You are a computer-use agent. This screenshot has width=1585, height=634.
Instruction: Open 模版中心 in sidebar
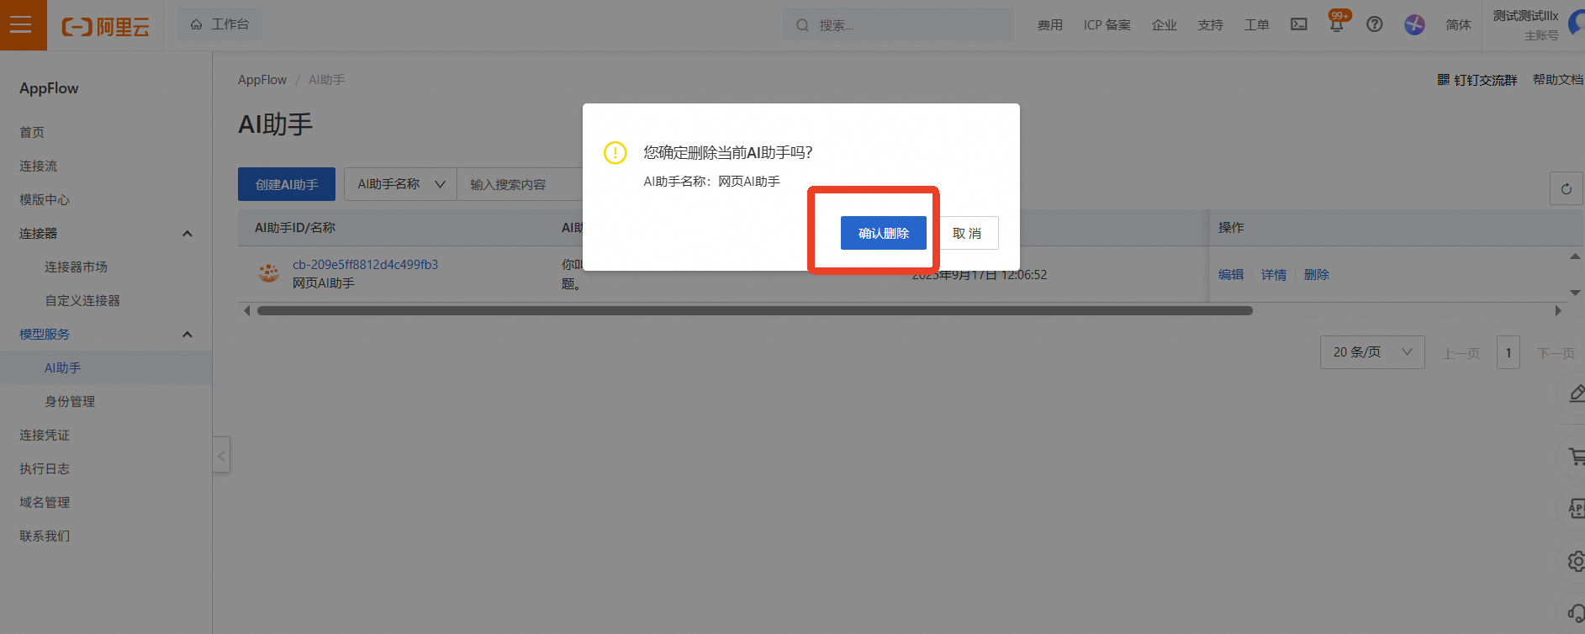pos(45,199)
